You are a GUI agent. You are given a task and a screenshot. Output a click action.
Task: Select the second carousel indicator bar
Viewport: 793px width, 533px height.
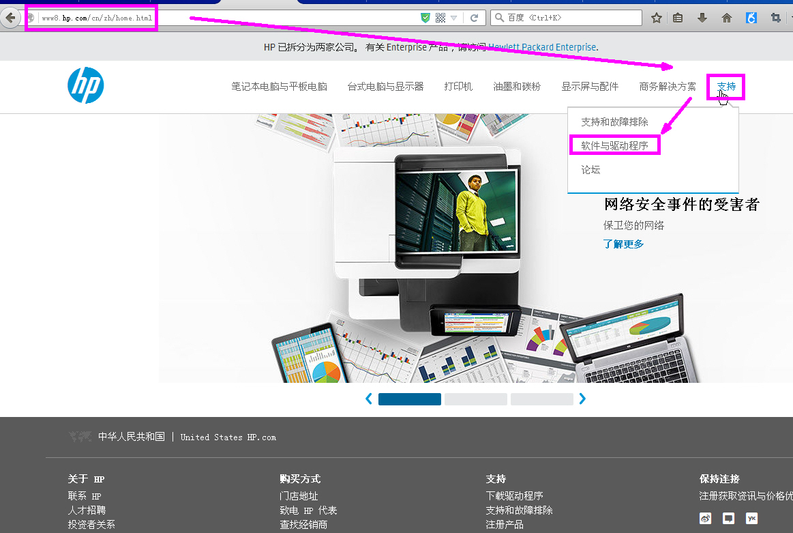(475, 399)
